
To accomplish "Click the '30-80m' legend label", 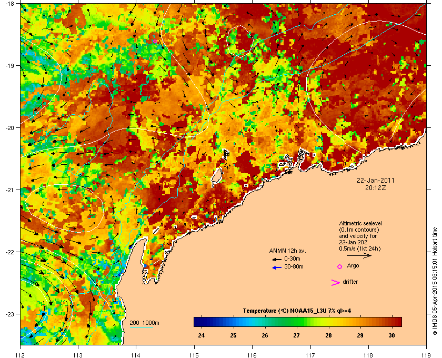I will tap(294, 266).
